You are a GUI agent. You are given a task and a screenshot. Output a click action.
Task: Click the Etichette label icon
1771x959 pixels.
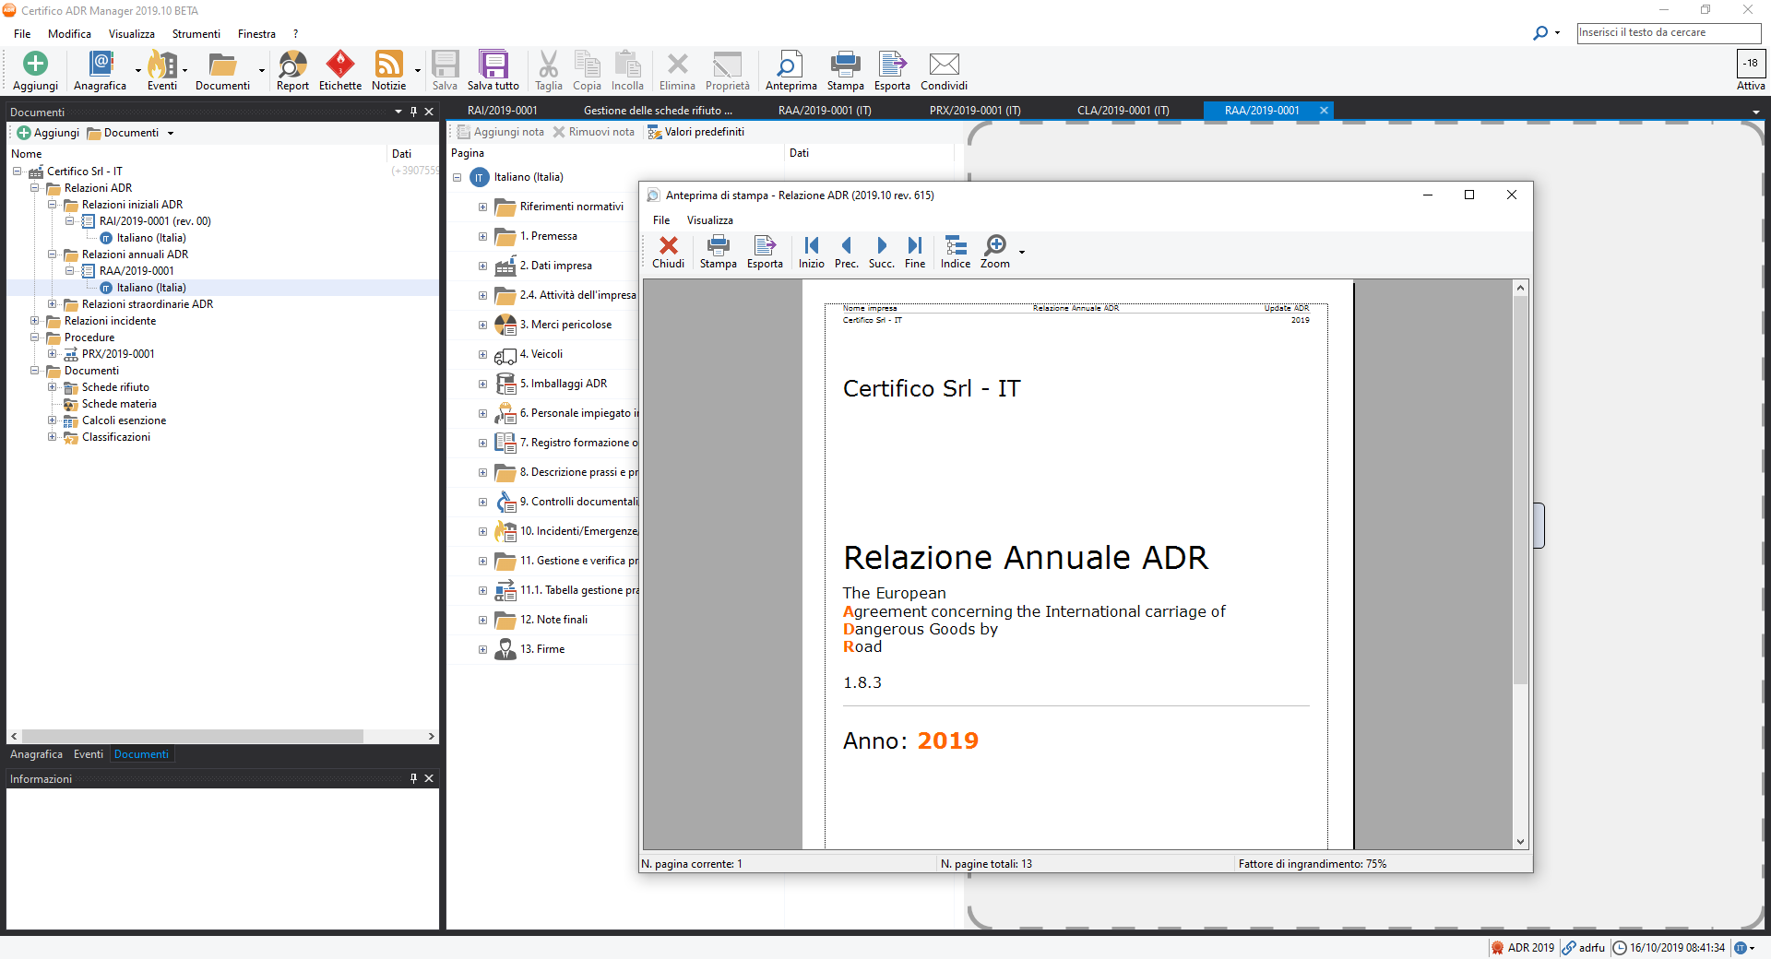(340, 65)
